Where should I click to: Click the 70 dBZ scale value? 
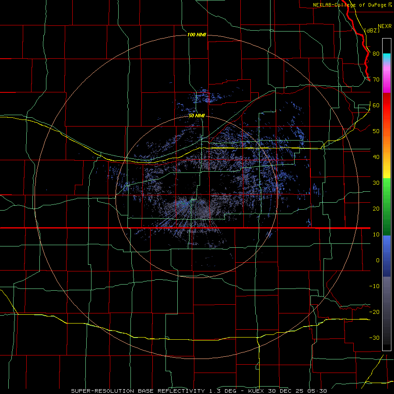[376, 80]
